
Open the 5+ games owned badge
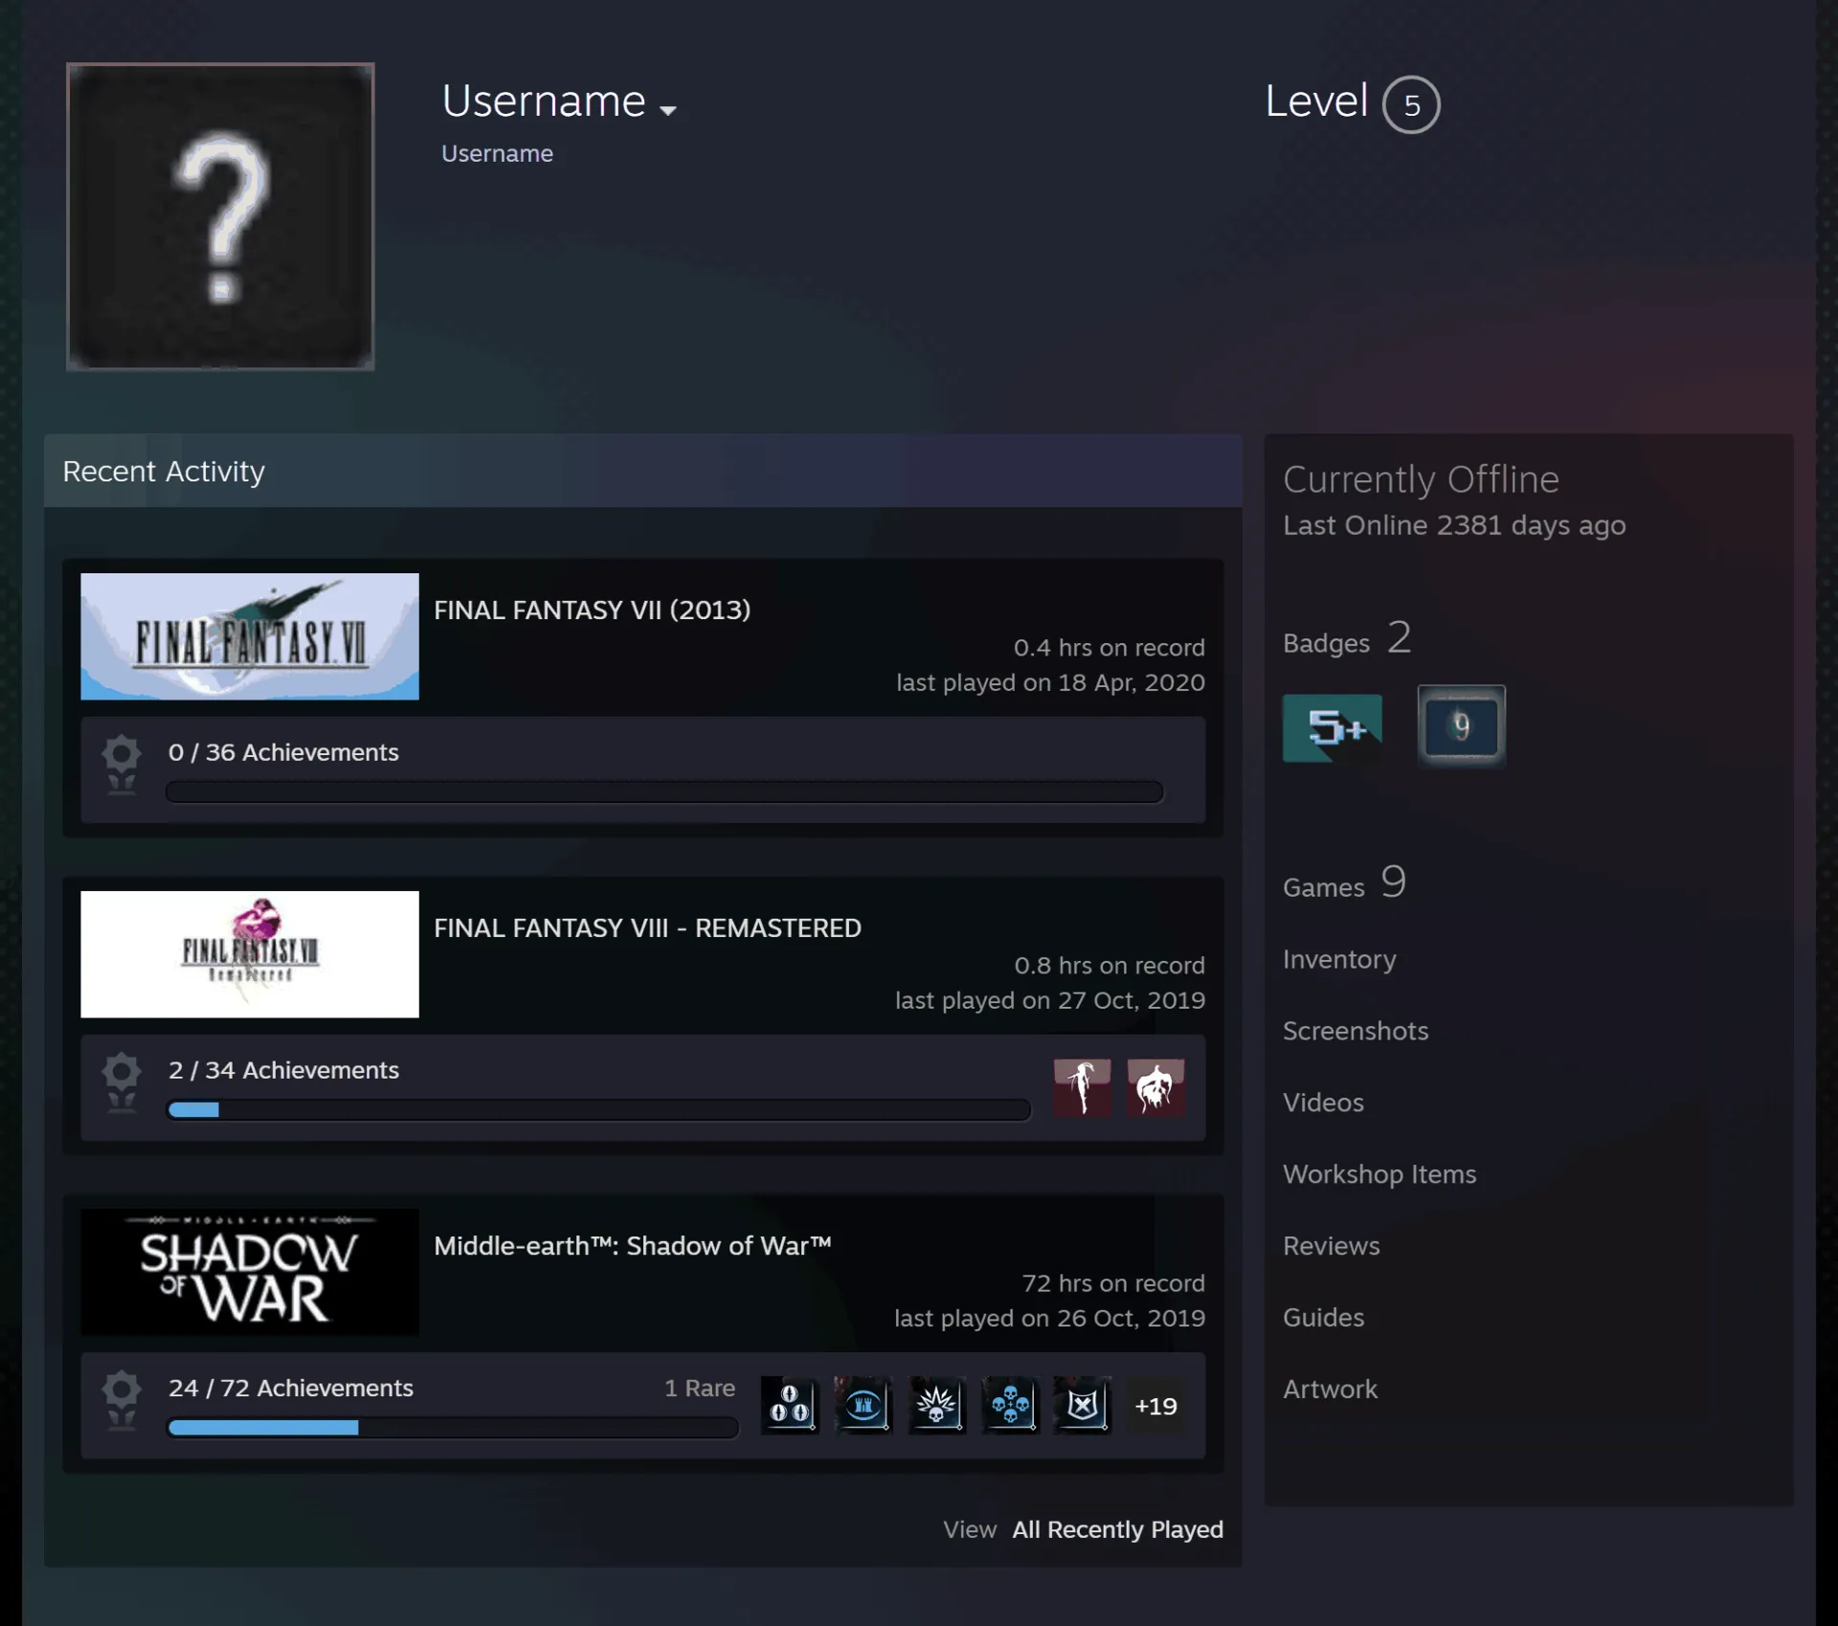(1333, 728)
